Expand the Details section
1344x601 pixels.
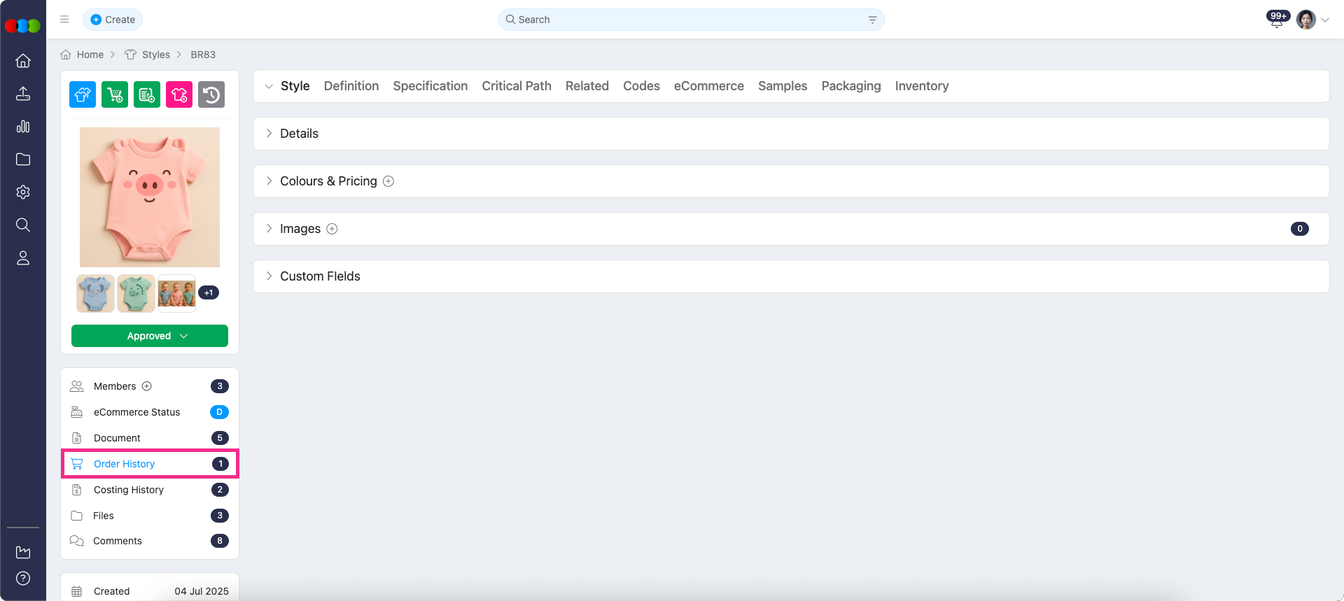[x=299, y=134]
